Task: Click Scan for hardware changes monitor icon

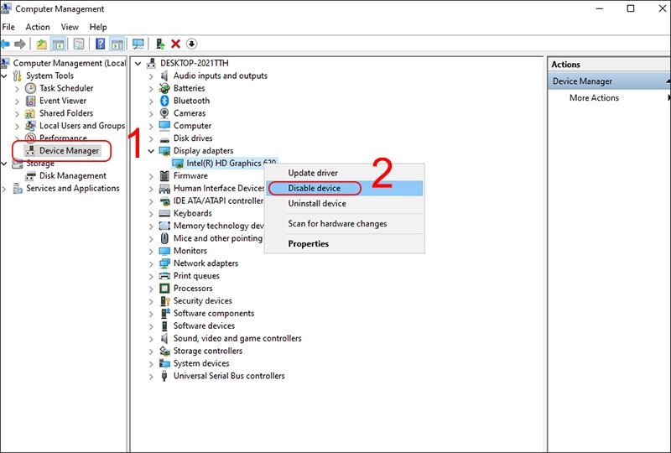Action: pos(138,44)
